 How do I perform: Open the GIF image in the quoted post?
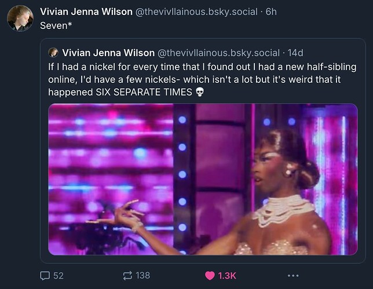(203, 179)
